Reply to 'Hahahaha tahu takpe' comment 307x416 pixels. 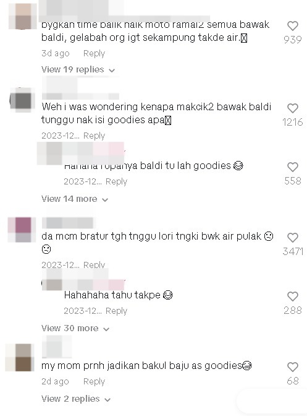pos(117,311)
